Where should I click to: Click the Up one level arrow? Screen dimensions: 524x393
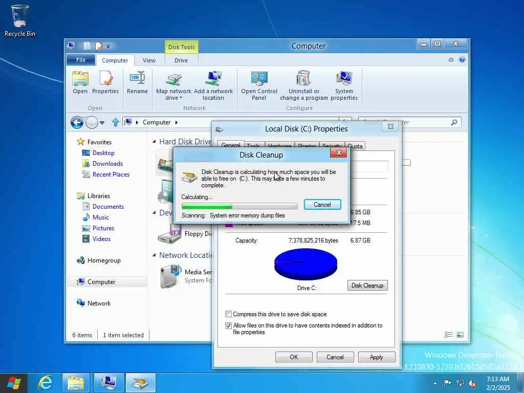point(115,122)
